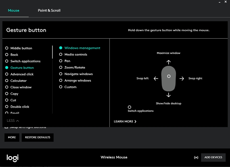The width and height of the screenshot is (230, 167).
Task: Click the Logi logo
Action: (12, 157)
